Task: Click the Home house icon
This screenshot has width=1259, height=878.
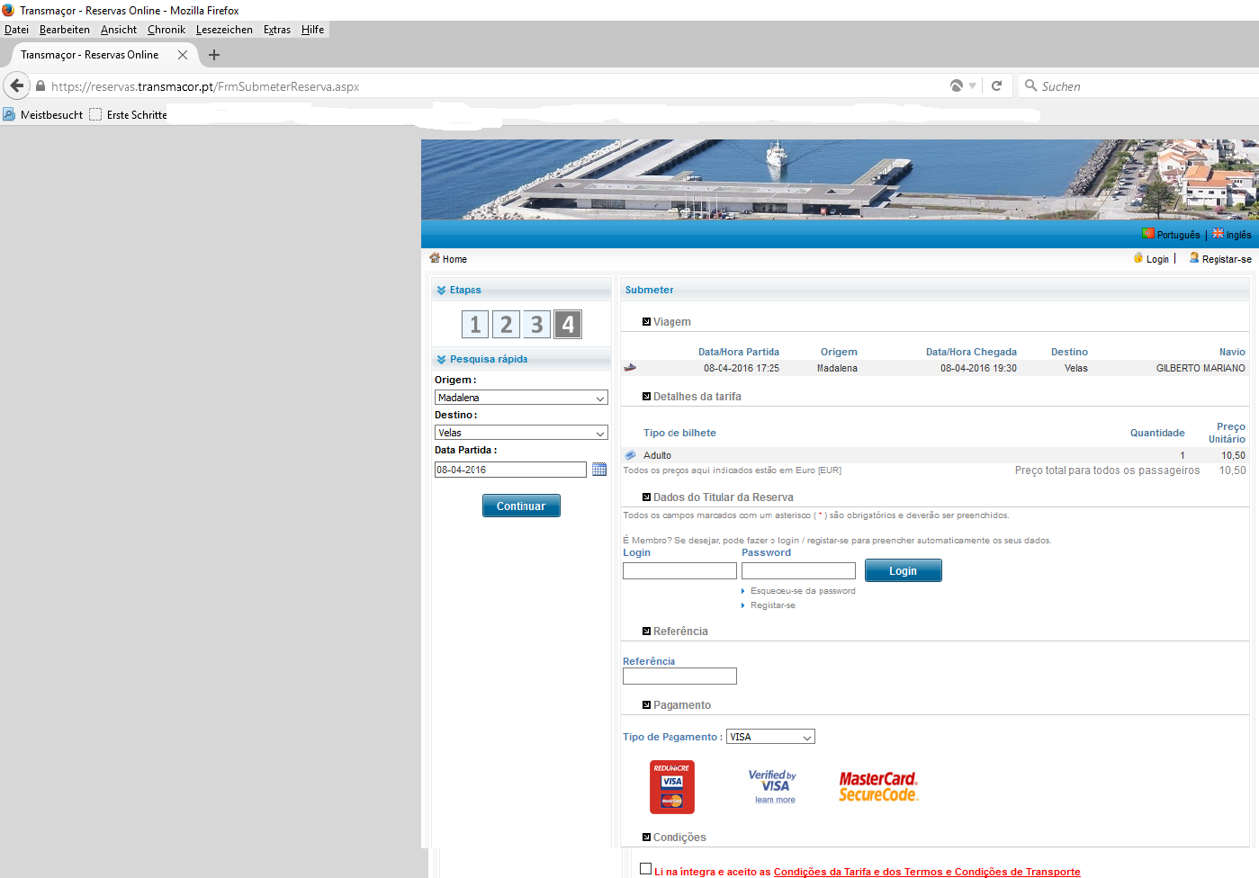Action: [x=435, y=258]
